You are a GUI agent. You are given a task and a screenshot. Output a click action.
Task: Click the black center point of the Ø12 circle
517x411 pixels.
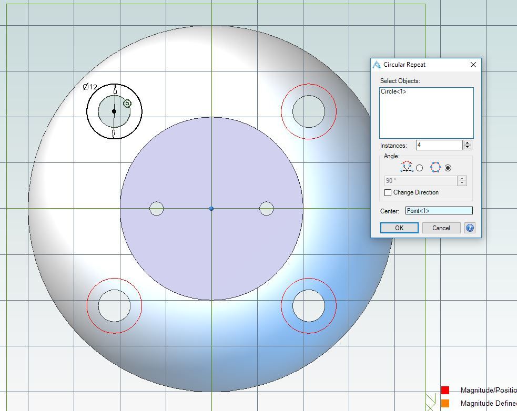tap(114, 111)
